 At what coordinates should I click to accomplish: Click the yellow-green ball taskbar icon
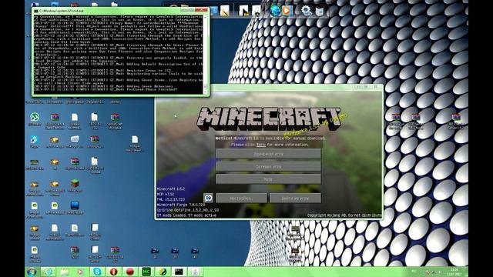(x=163, y=272)
